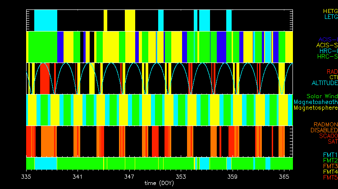This screenshot has width=338, height=189.
Task: Click the time (DOY) axis title
Action: click(159, 184)
